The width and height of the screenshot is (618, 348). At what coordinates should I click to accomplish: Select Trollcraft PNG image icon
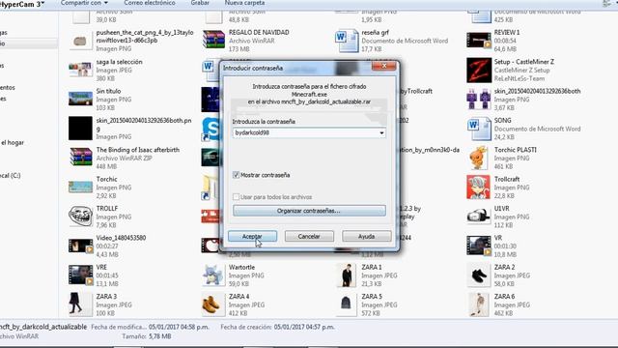coord(479,187)
